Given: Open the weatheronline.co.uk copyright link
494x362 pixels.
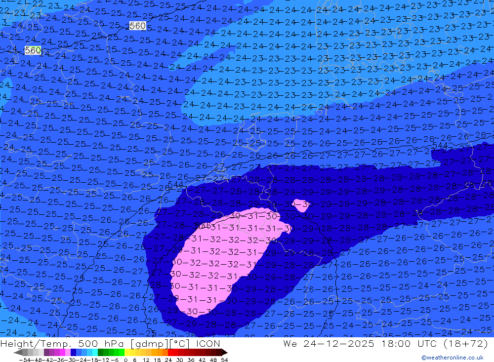Looking at the screenshot, I should point(453,358).
